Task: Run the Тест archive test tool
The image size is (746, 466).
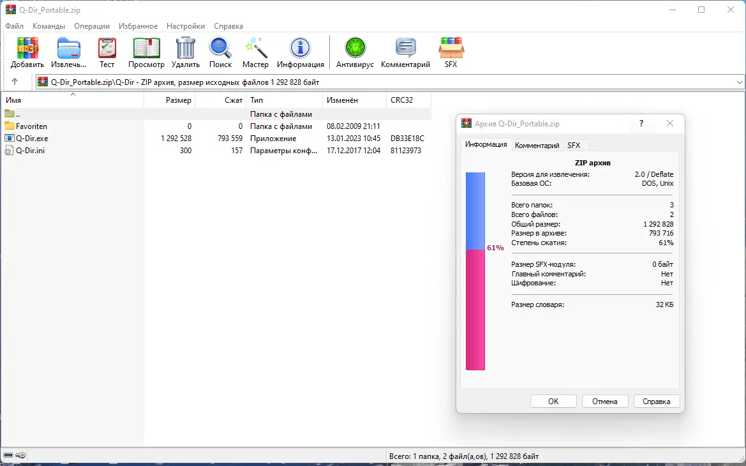Action: pyautogui.click(x=107, y=48)
